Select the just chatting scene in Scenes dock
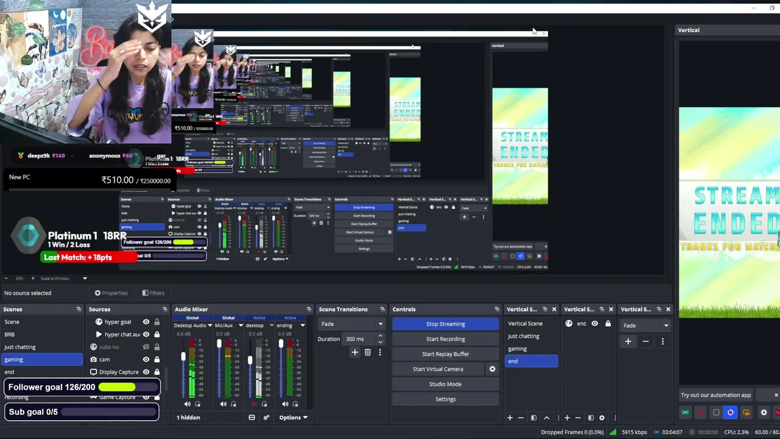Screen dimensions: 780x439 tap(41, 347)
